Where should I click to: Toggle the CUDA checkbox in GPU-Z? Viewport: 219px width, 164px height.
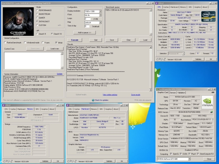[181, 154]
